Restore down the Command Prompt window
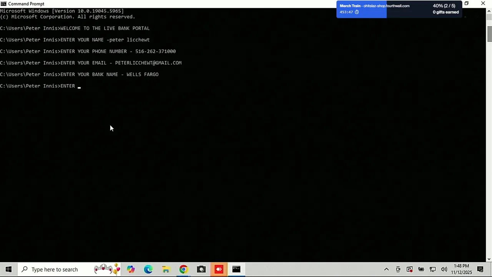492x277 pixels. [x=466, y=3]
